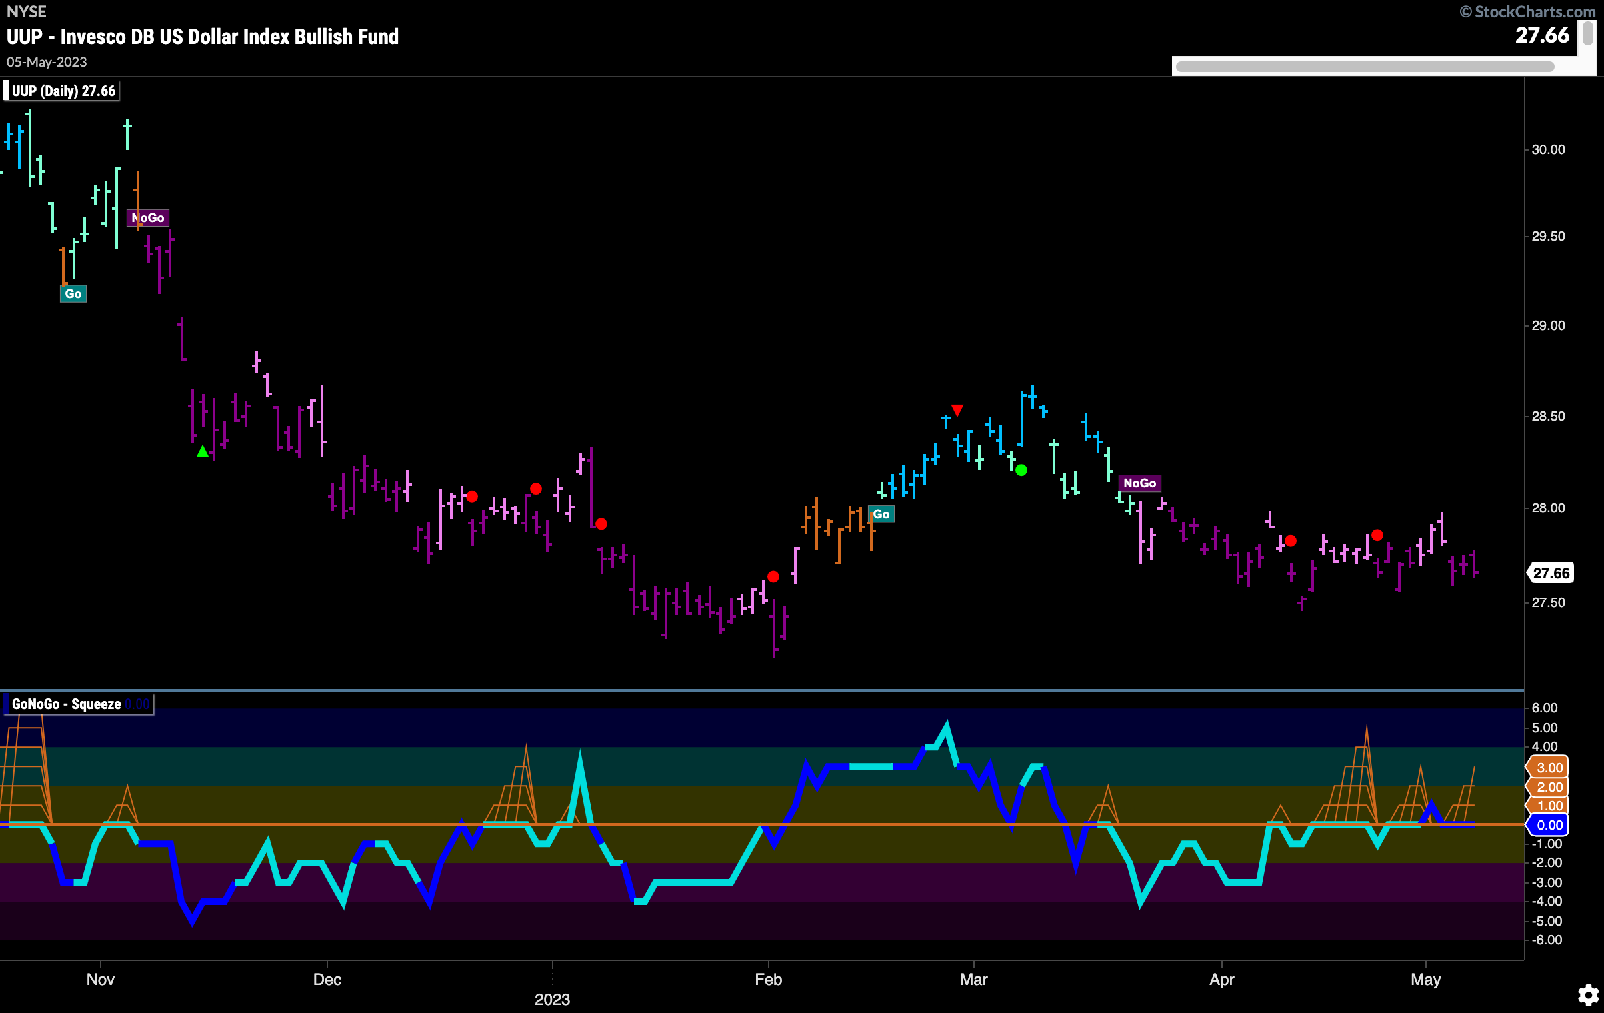
Task: Click the date 05-May-2023
Action: coord(47,62)
